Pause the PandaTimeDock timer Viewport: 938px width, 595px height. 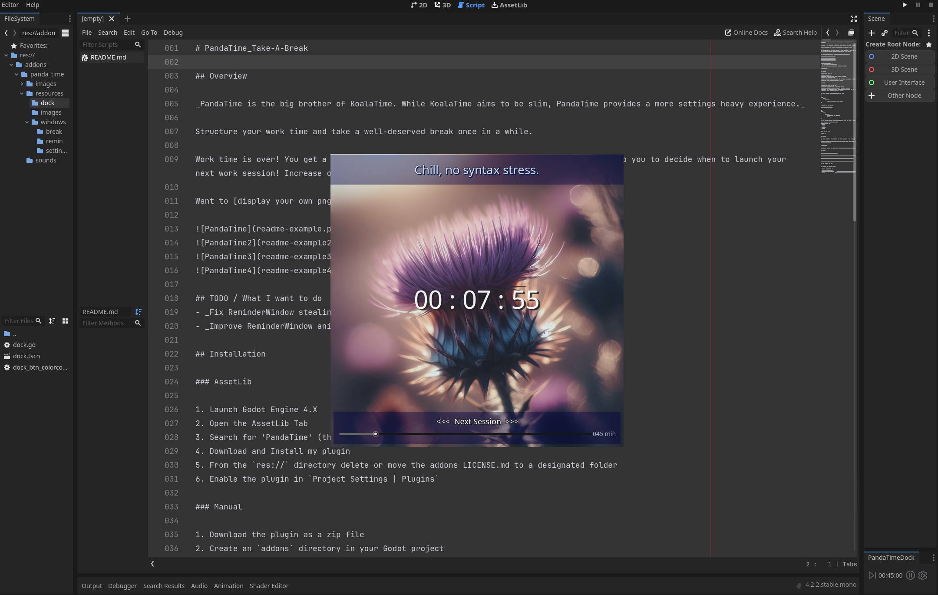[910, 575]
